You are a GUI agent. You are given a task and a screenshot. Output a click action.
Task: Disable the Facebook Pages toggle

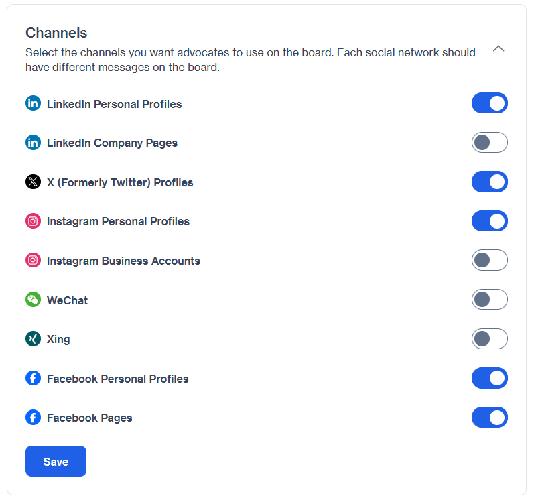pos(489,417)
